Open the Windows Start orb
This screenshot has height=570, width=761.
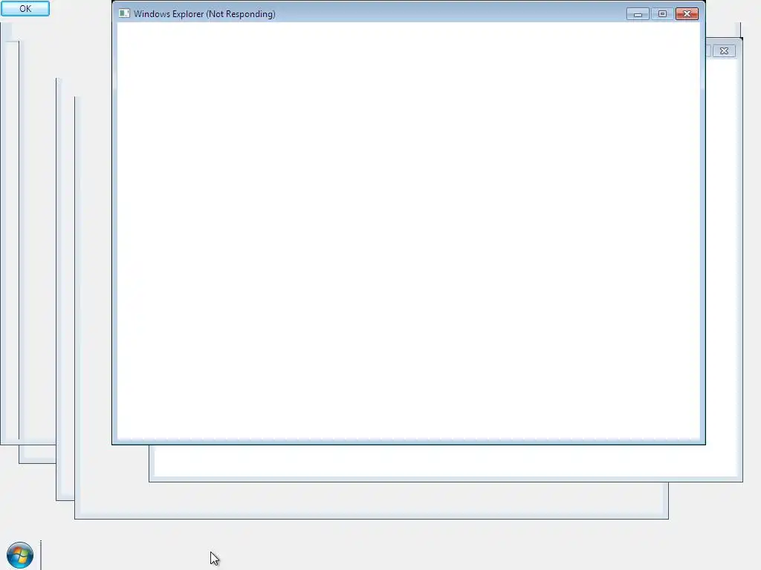[x=20, y=555]
